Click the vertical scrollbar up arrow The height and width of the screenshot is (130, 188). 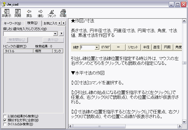click(x=184, y=21)
